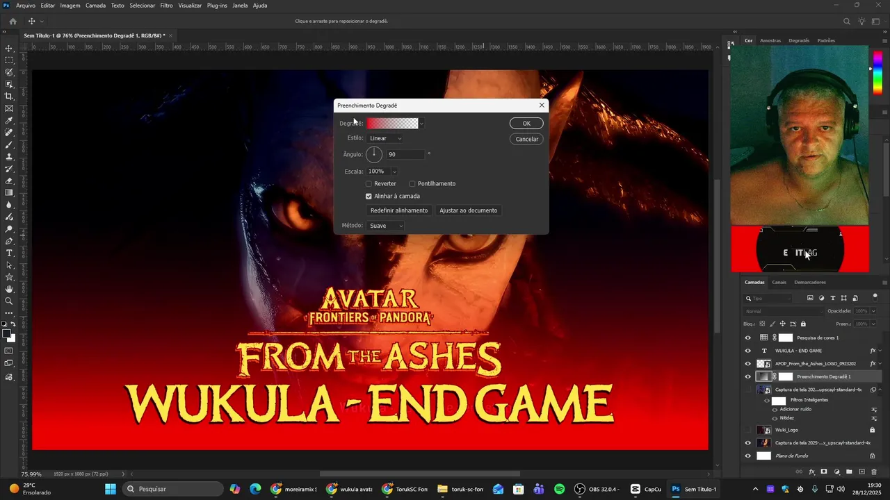Uncheck Alinhar à camada checkbox
This screenshot has height=500, width=890.
tap(369, 197)
